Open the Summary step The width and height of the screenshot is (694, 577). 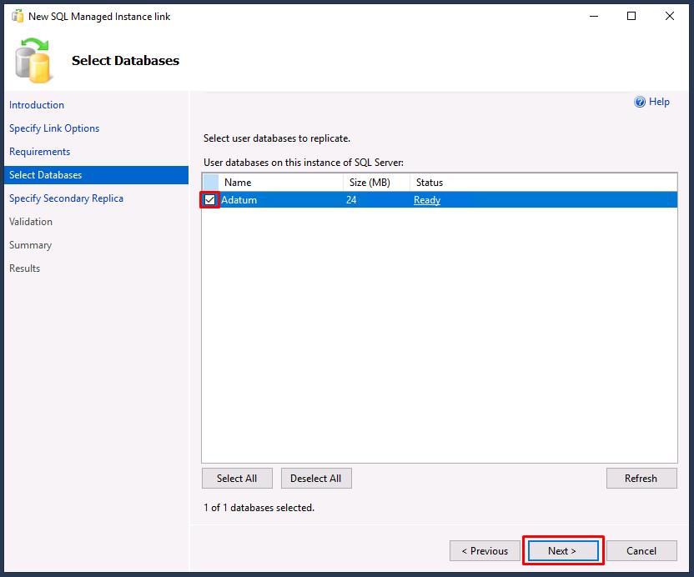pyautogui.click(x=31, y=245)
